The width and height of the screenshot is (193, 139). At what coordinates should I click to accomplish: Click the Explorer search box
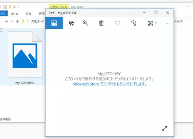coord(183,22)
